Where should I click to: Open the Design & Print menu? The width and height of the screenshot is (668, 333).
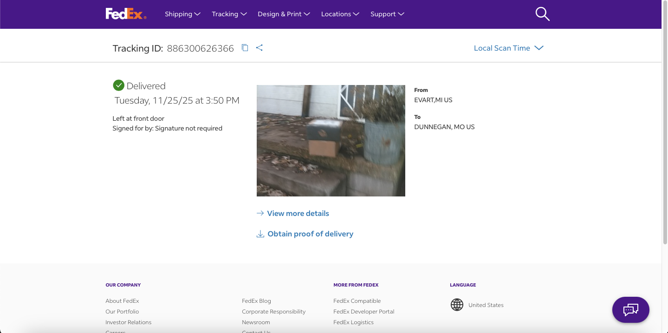click(284, 14)
